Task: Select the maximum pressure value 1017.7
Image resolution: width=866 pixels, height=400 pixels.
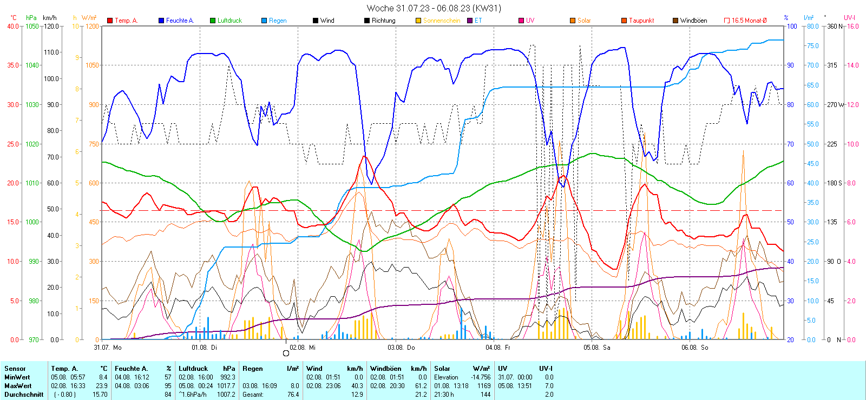Action: click(x=226, y=386)
